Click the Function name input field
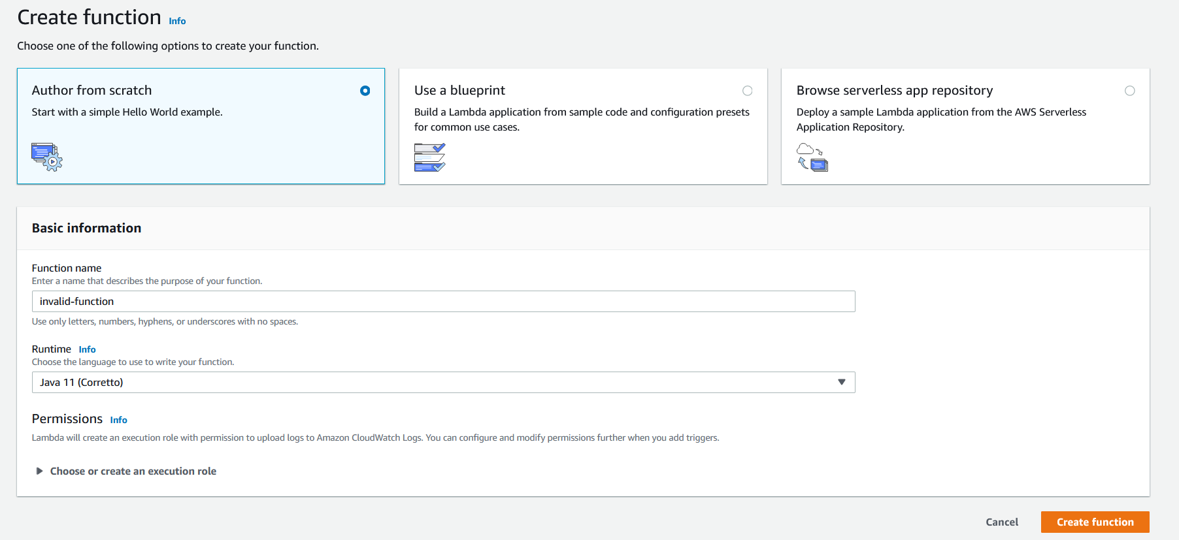 coord(443,301)
